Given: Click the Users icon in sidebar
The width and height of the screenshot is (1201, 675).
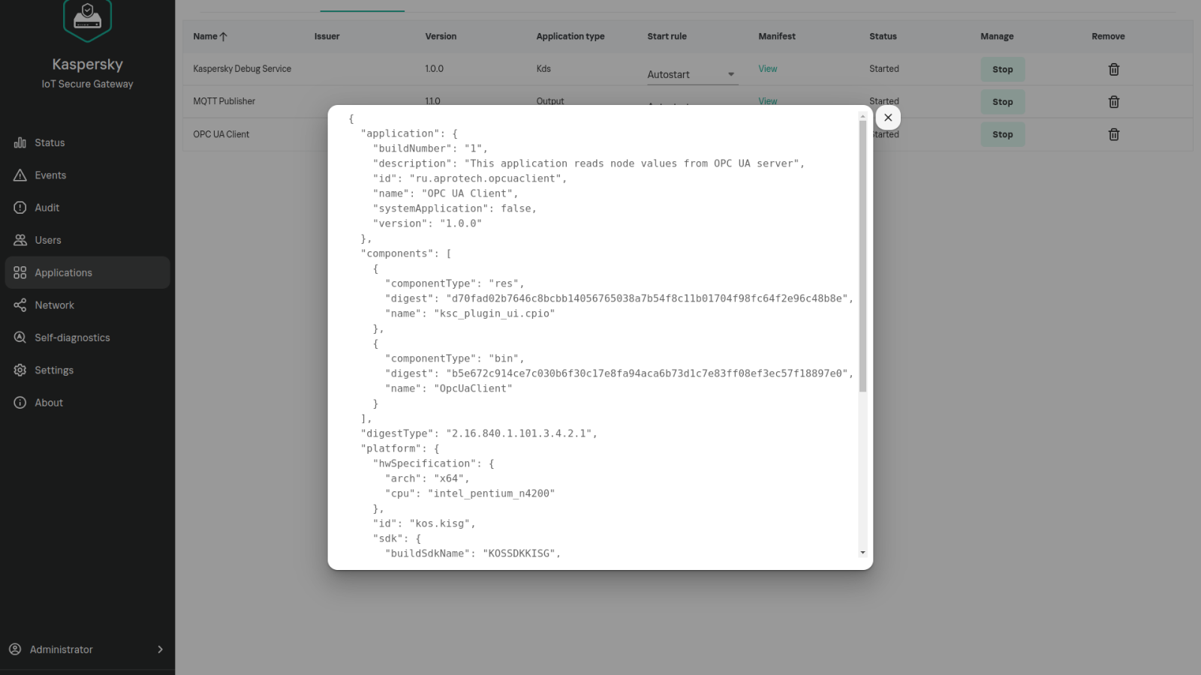Looking at the screenshot, I should (20, 240).
